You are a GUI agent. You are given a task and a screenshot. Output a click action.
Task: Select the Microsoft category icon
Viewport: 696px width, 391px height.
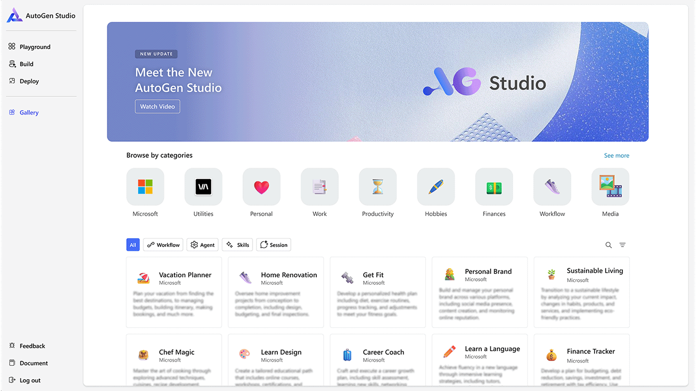[x=145, y=187]
